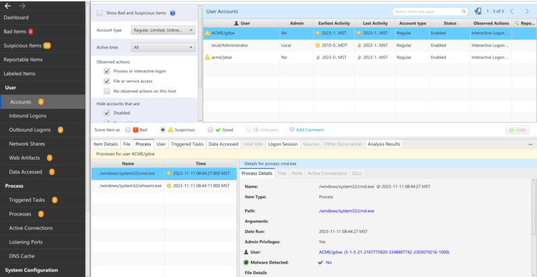Viewport: 537px width, 277px height.
Task: Sort by the User column header
Action: [242, 23]
